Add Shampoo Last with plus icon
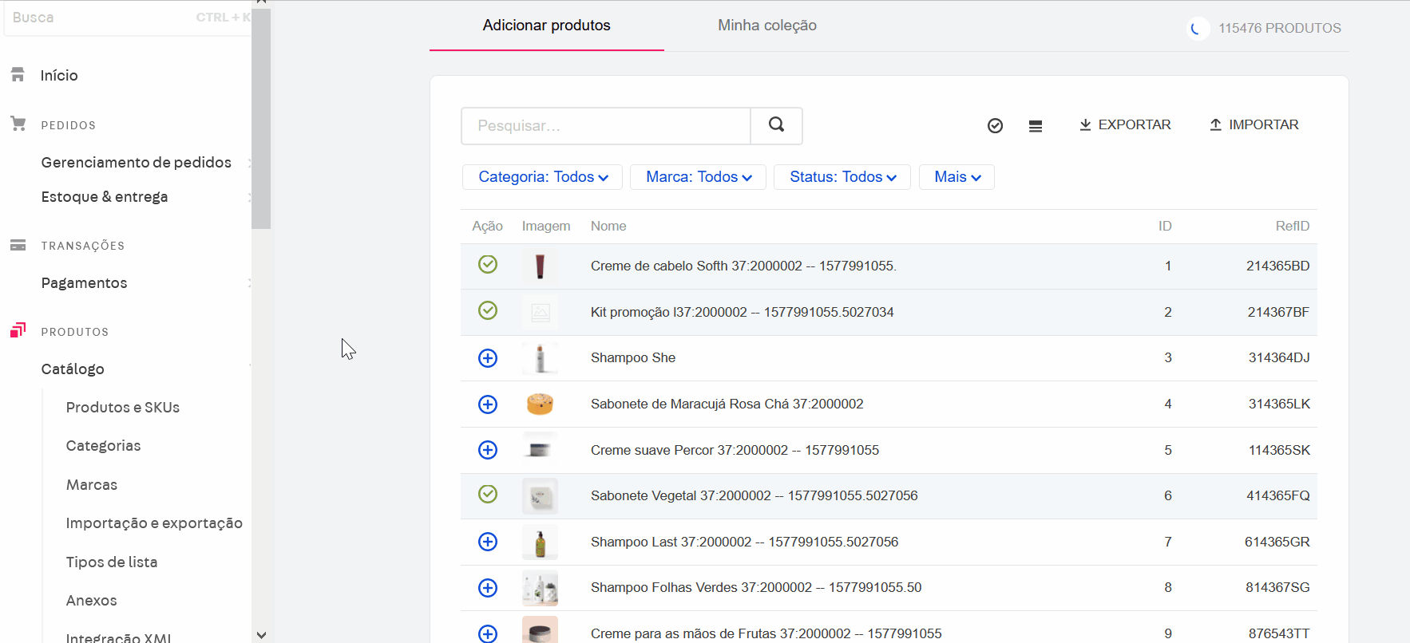The image size is (1410, 643). pyautogui.click(x=488, y=542)
